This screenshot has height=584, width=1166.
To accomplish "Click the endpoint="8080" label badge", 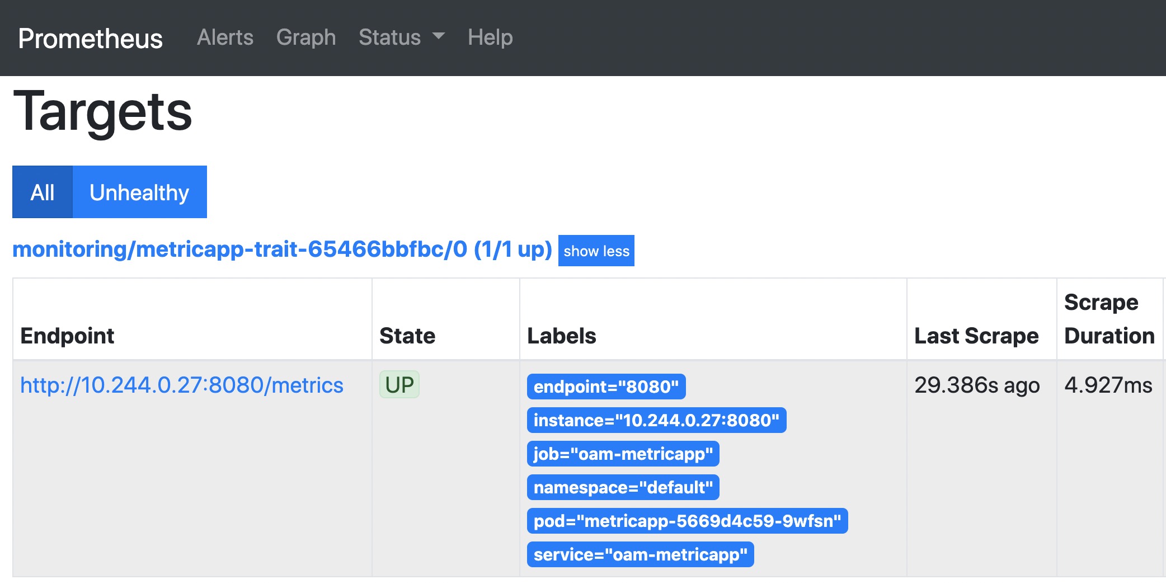I will (x=606, y=387).
